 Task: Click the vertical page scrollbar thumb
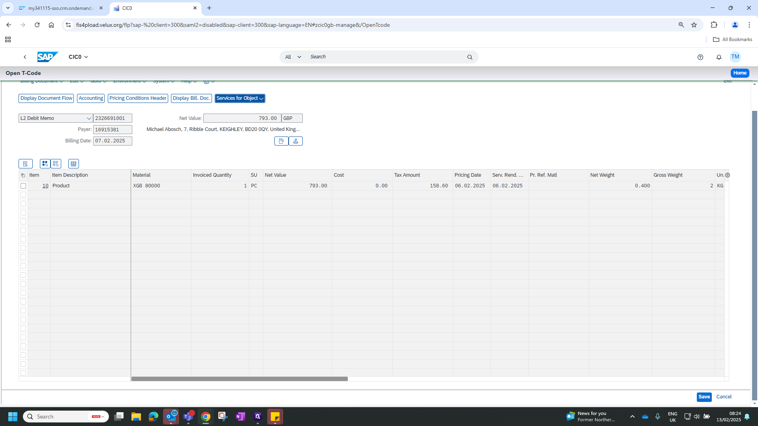[754, 255]
